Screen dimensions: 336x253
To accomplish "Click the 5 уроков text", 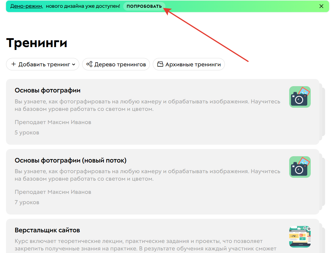I will click(x=27, y=133).
